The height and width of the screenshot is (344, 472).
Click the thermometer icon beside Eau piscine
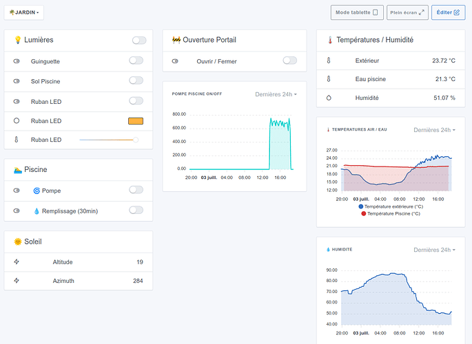[329, 79]
